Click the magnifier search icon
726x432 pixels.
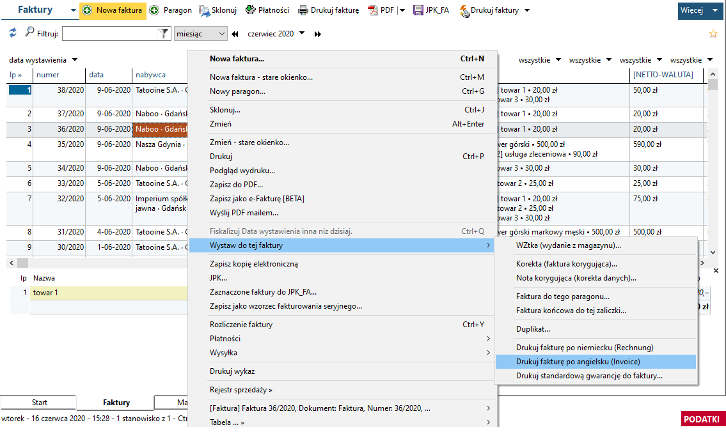click(x=29, y=31)
